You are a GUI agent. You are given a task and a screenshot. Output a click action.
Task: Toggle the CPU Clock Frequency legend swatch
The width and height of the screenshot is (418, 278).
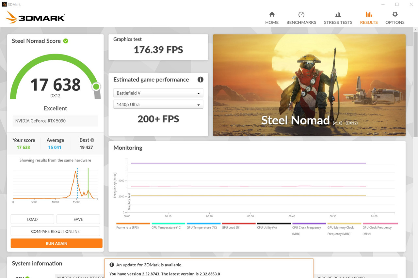309,224
